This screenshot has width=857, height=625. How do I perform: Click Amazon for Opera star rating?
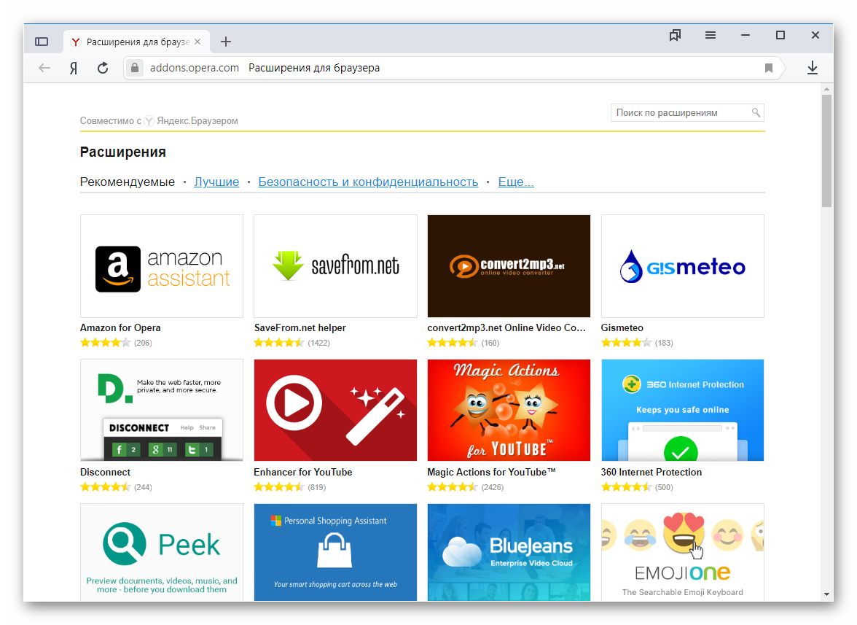(106, 343)
